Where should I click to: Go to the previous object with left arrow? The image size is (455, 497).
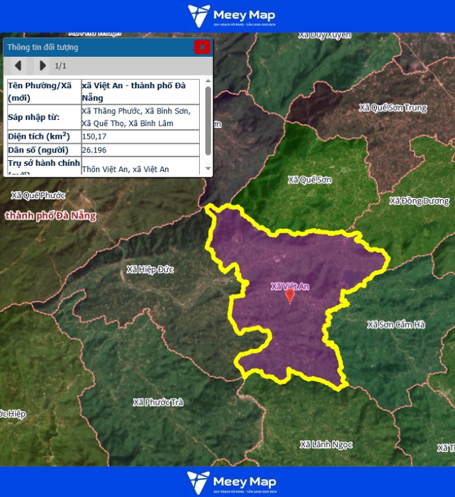18,66
